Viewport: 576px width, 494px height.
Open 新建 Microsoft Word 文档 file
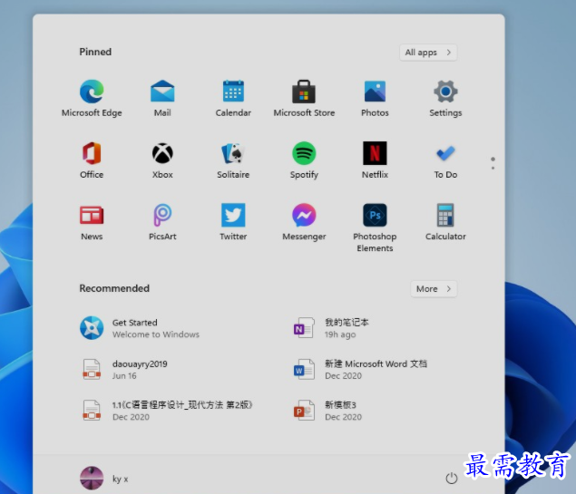point(360,369)
